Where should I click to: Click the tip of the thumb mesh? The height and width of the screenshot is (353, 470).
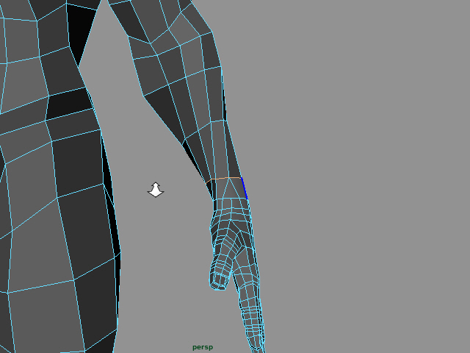coord(219,283)
